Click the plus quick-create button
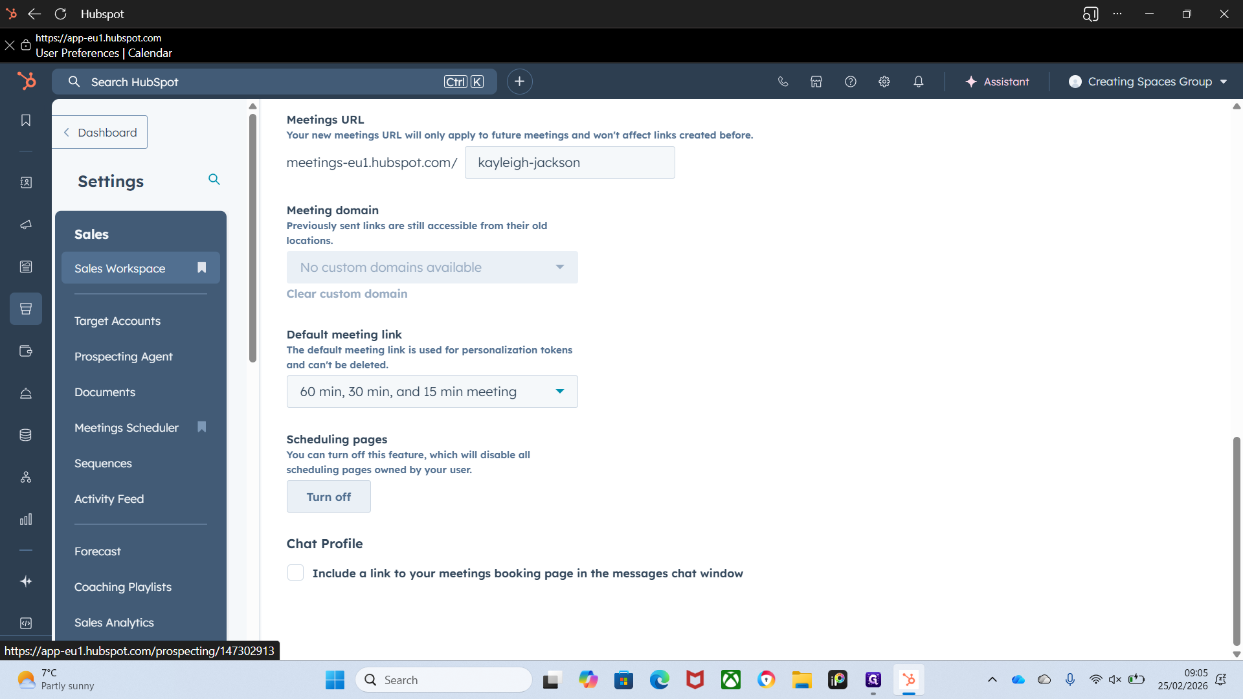Viewport: 1243px width, 699px height. [519, 82]
